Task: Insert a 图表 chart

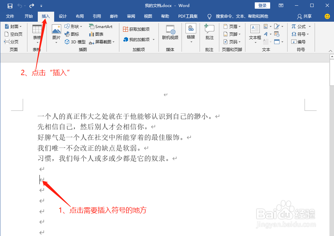Action: [x=96, y=34]
